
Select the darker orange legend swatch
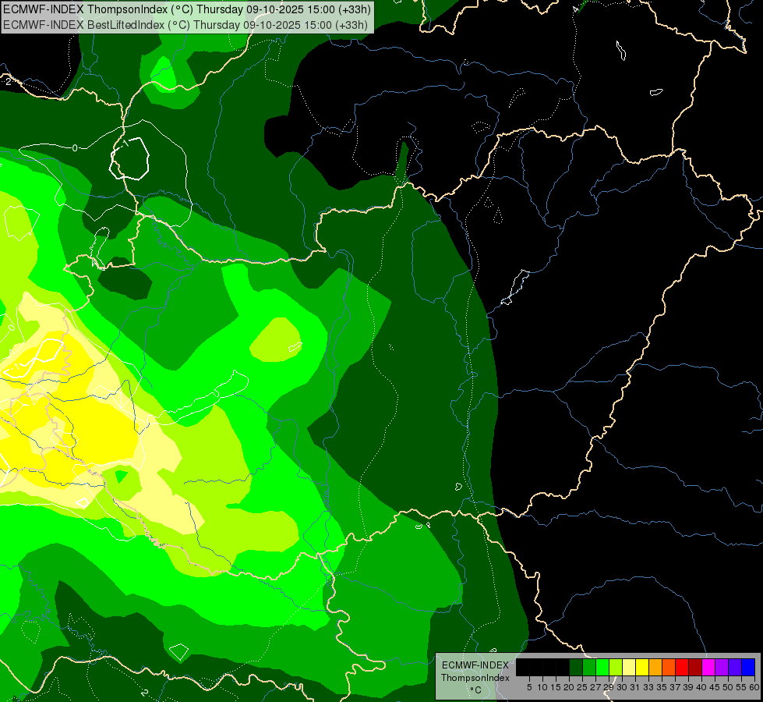[x=669, y=667]
